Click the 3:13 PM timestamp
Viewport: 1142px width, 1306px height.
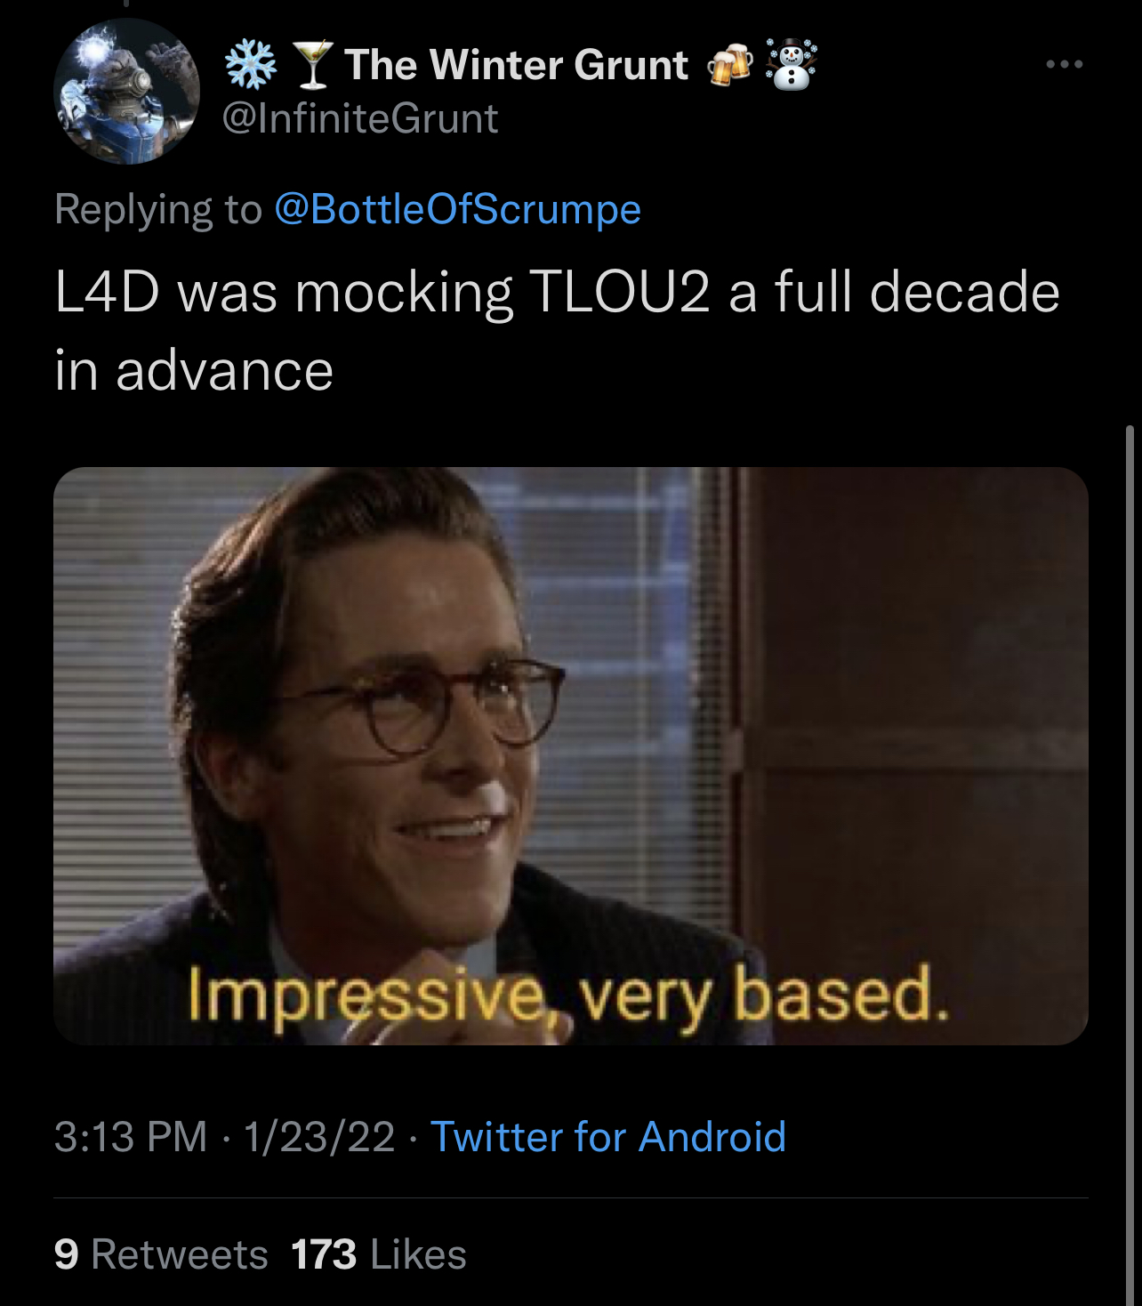(131, 1137)
